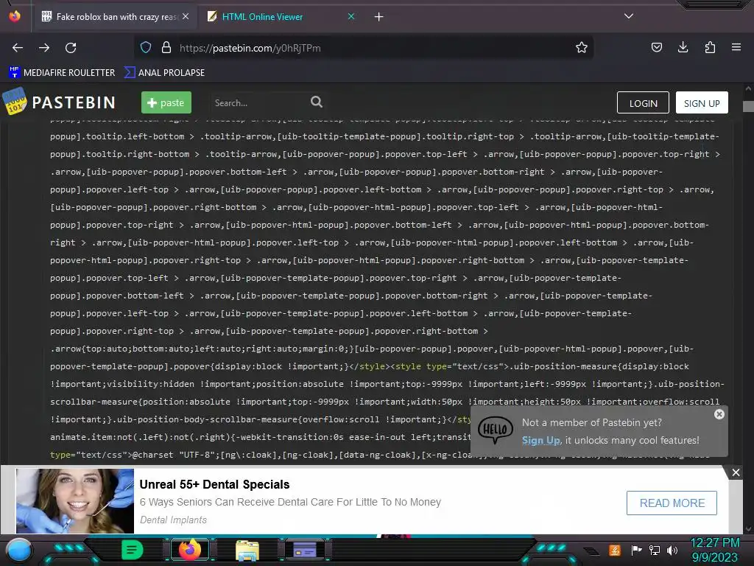Create a new paste with green button
The height and width of the screenshot is (566, 754).
click(166, 102)
